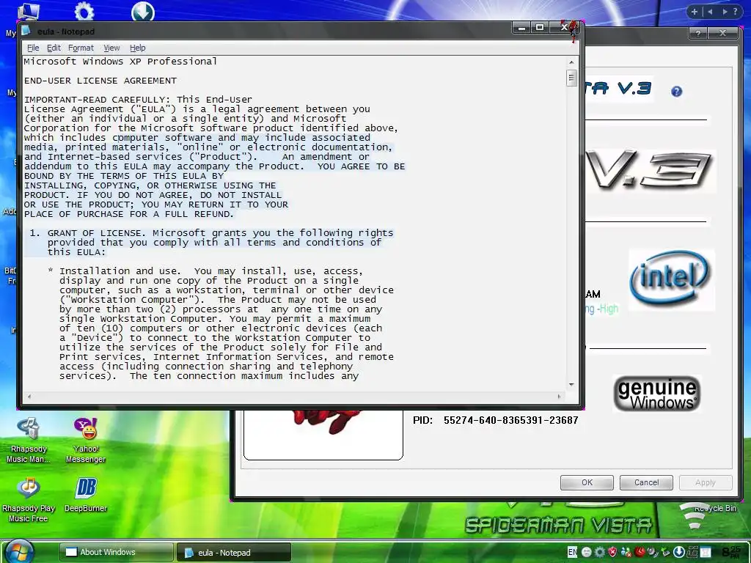Click the Start orb button
This screenshot has width=751, height=563.
[x=20, y=551]
